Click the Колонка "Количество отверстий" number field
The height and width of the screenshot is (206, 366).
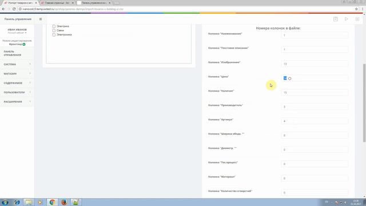tap(315, 192)
